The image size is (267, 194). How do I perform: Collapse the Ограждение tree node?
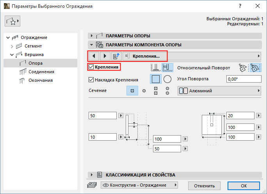[x=8, y=37]
